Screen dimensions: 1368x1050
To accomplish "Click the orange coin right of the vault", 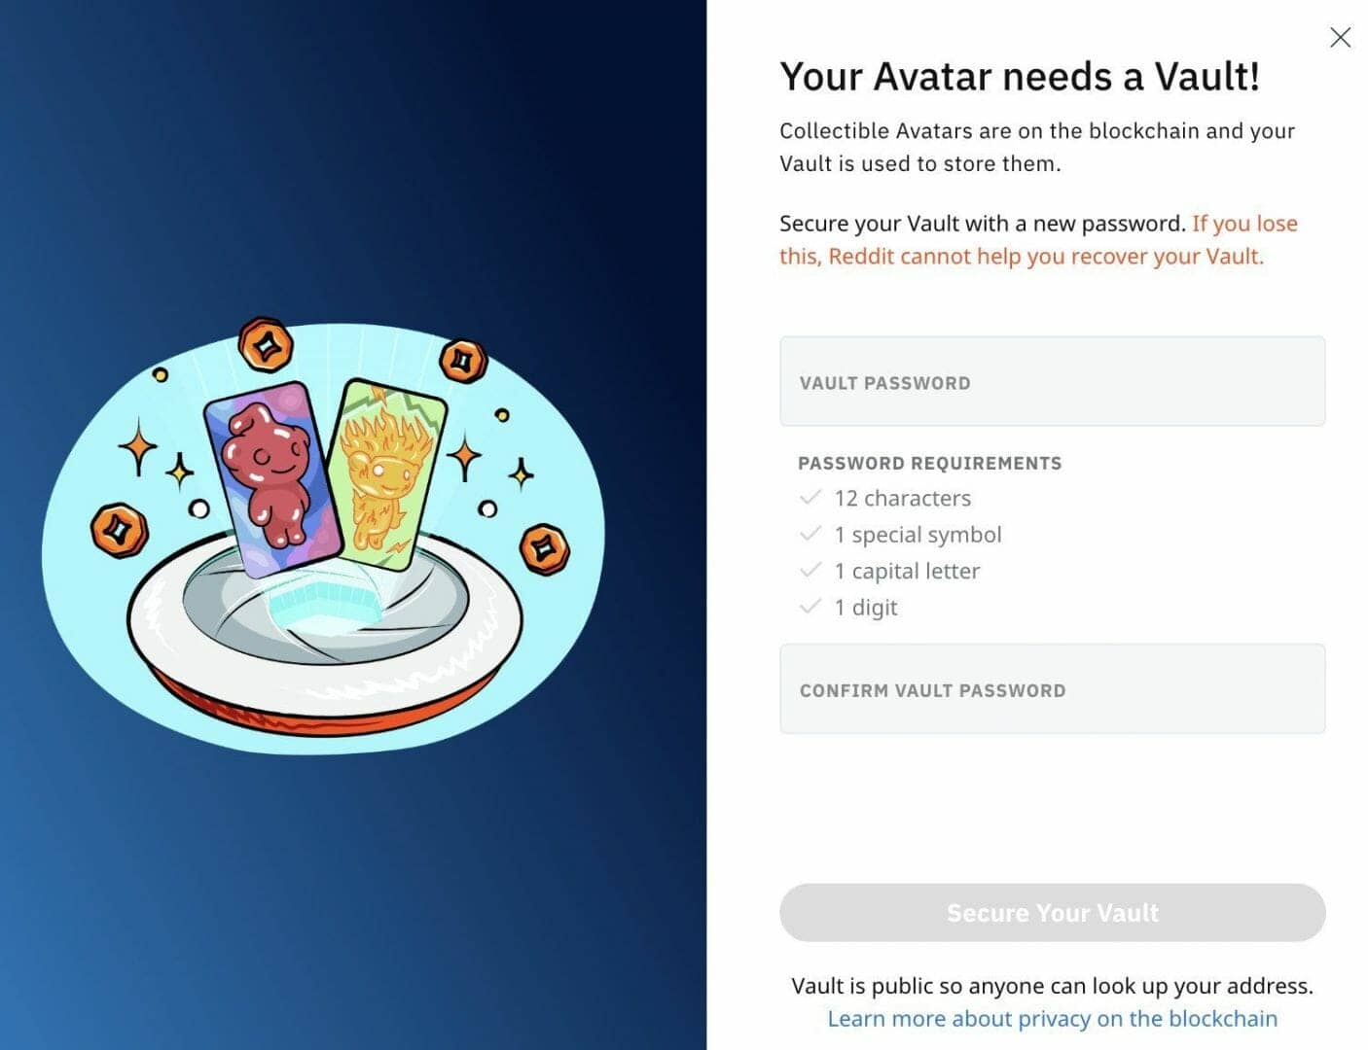I will pos(544,548).
